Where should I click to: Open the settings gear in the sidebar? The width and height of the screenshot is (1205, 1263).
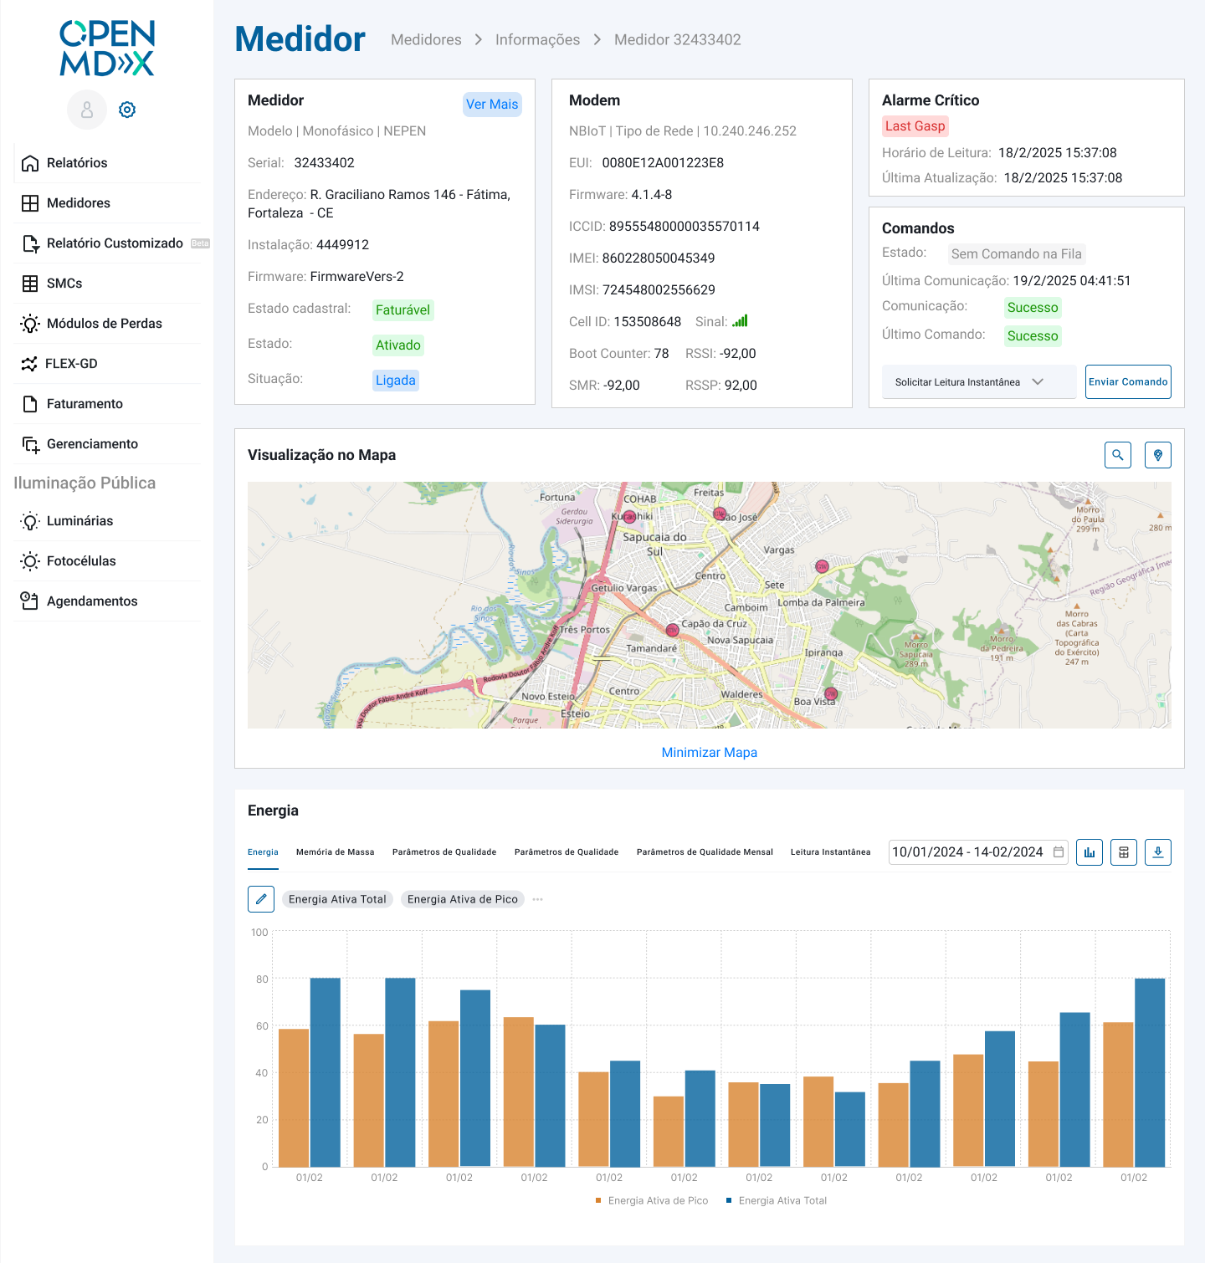(x=127, y=110)
